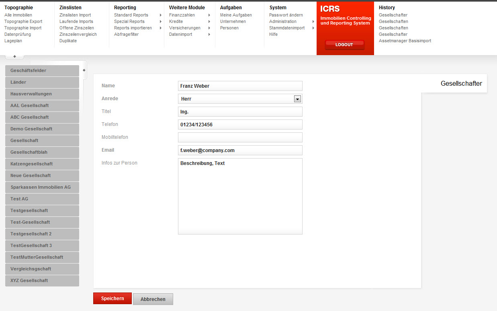Open Laufende Imports

point(76,21)
